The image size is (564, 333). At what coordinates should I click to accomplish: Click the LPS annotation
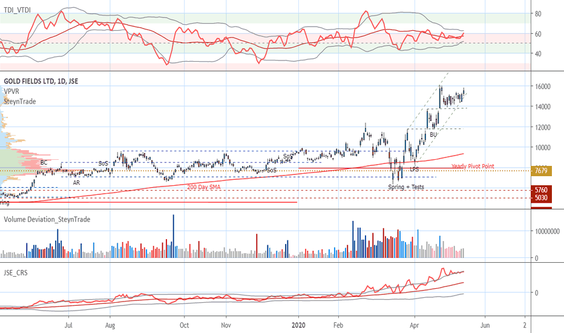point(415,169)
